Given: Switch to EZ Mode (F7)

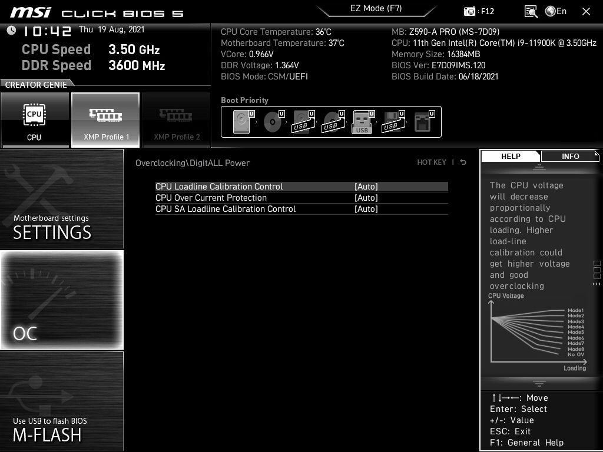Looking at the screenshot, I should tap(376, 8).
